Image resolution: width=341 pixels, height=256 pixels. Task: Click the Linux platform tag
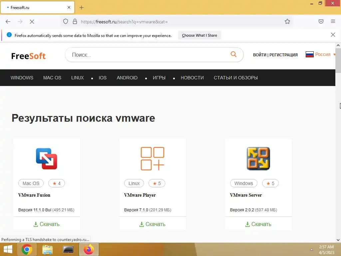click(134, 183)
